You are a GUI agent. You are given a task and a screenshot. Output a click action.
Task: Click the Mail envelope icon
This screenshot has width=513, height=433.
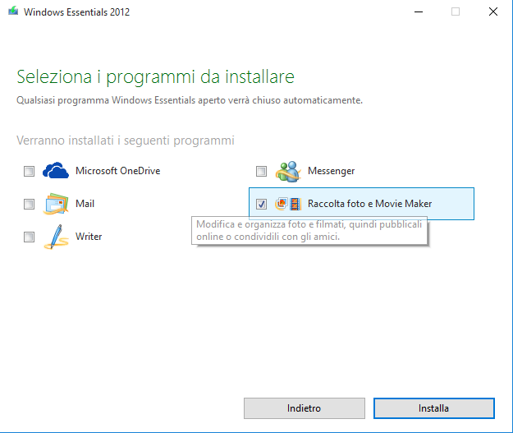click(56, 204)
